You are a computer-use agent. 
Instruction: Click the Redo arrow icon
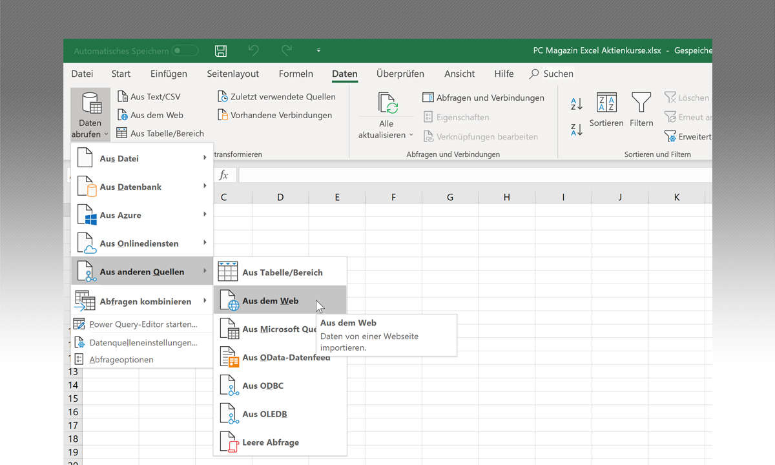[x=287, y=50]
